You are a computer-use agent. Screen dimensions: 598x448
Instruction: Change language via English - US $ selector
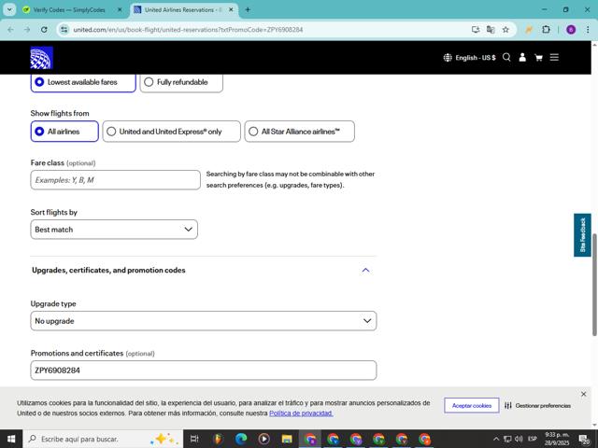pyautogui.click(x=469, y=58)
